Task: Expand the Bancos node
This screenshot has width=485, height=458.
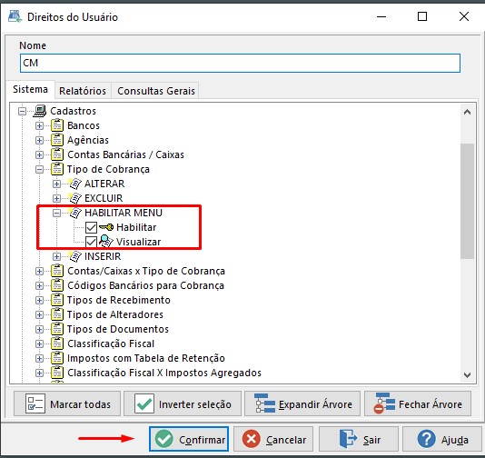Action: 39,125
